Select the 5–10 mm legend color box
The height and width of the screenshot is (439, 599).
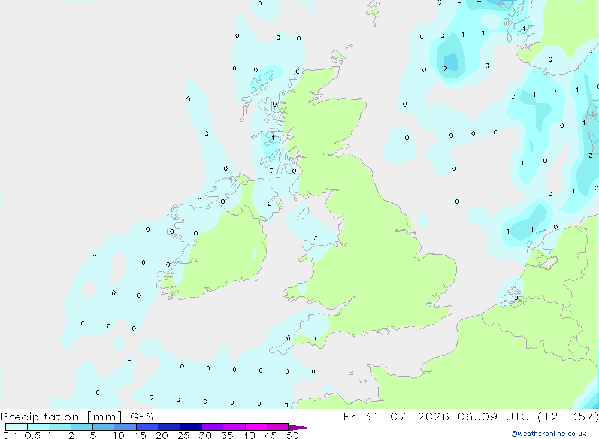coord(104,427)
